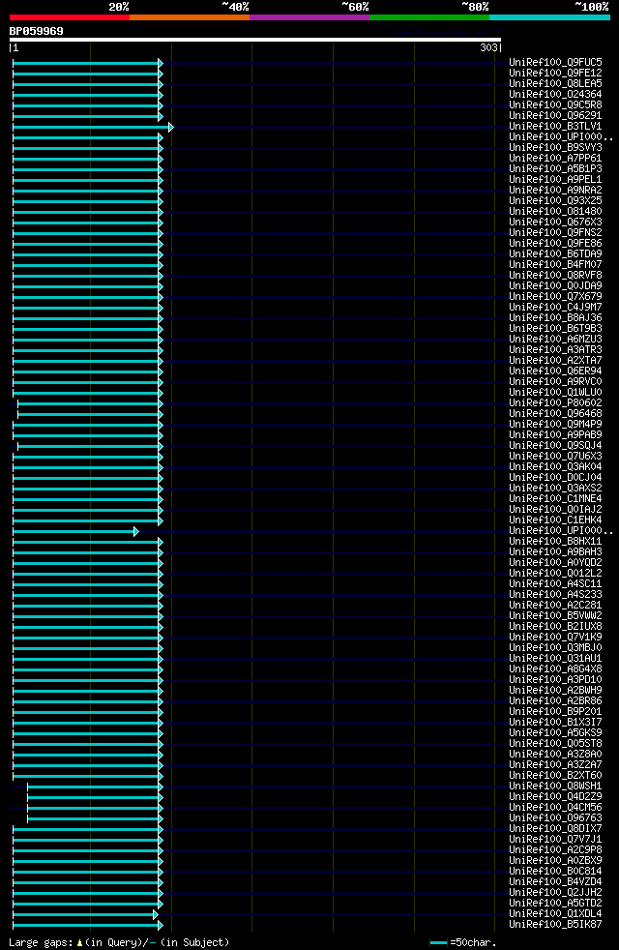The image size is (619, 950).
Task: Select the UniRef100_A6MZU3 label
Action: click(x=555, y=340)
